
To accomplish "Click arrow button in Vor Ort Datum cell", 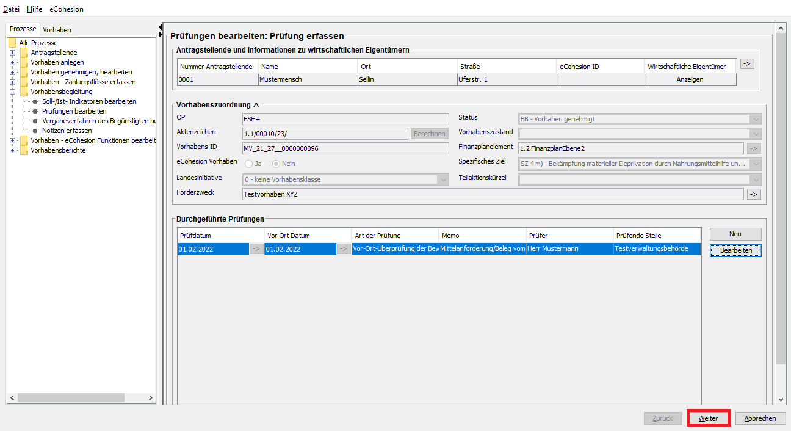I will 344,249.
